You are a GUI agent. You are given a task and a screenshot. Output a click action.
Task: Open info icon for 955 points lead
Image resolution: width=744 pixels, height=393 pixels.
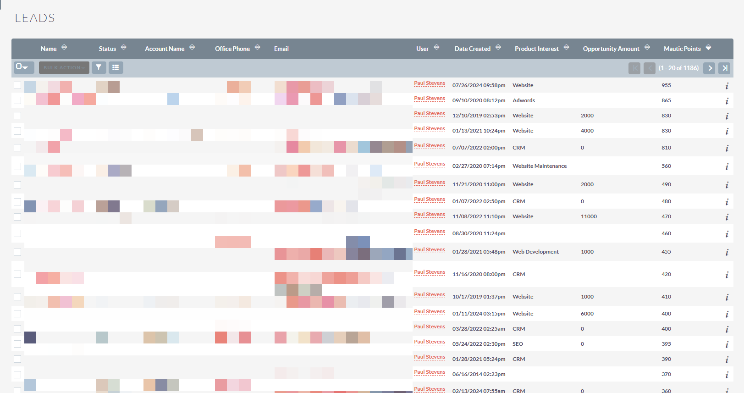pyautogui.click(x=727, y=86)
